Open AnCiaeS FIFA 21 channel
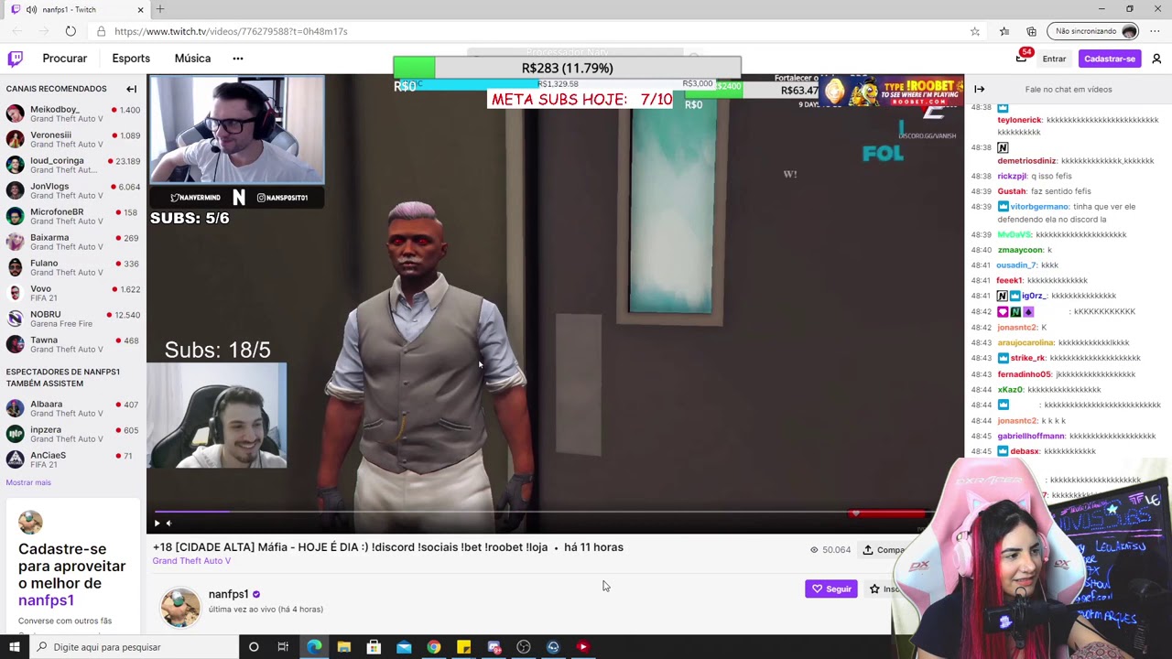Image resolution: width=1172 pixels, height=659 pixels. pyautogui.click(x=73, y=459)
